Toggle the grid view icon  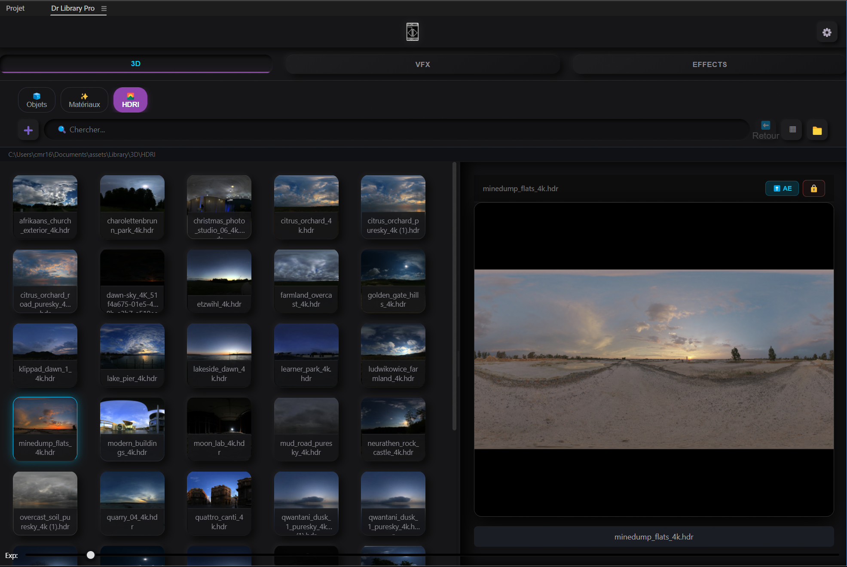point(793,129)
